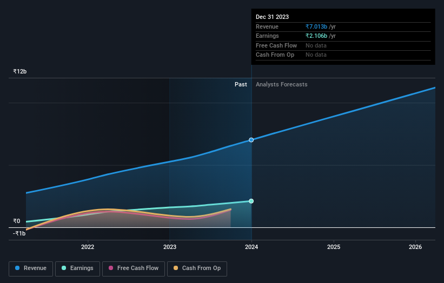Click the Revenue row label in tooltip

tap(267, 26)
